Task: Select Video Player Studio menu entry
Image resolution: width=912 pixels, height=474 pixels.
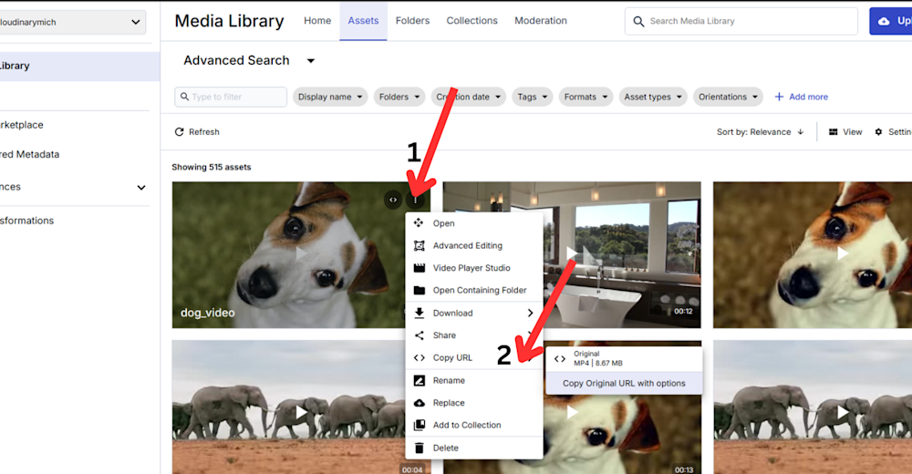Action: (474, 268)
